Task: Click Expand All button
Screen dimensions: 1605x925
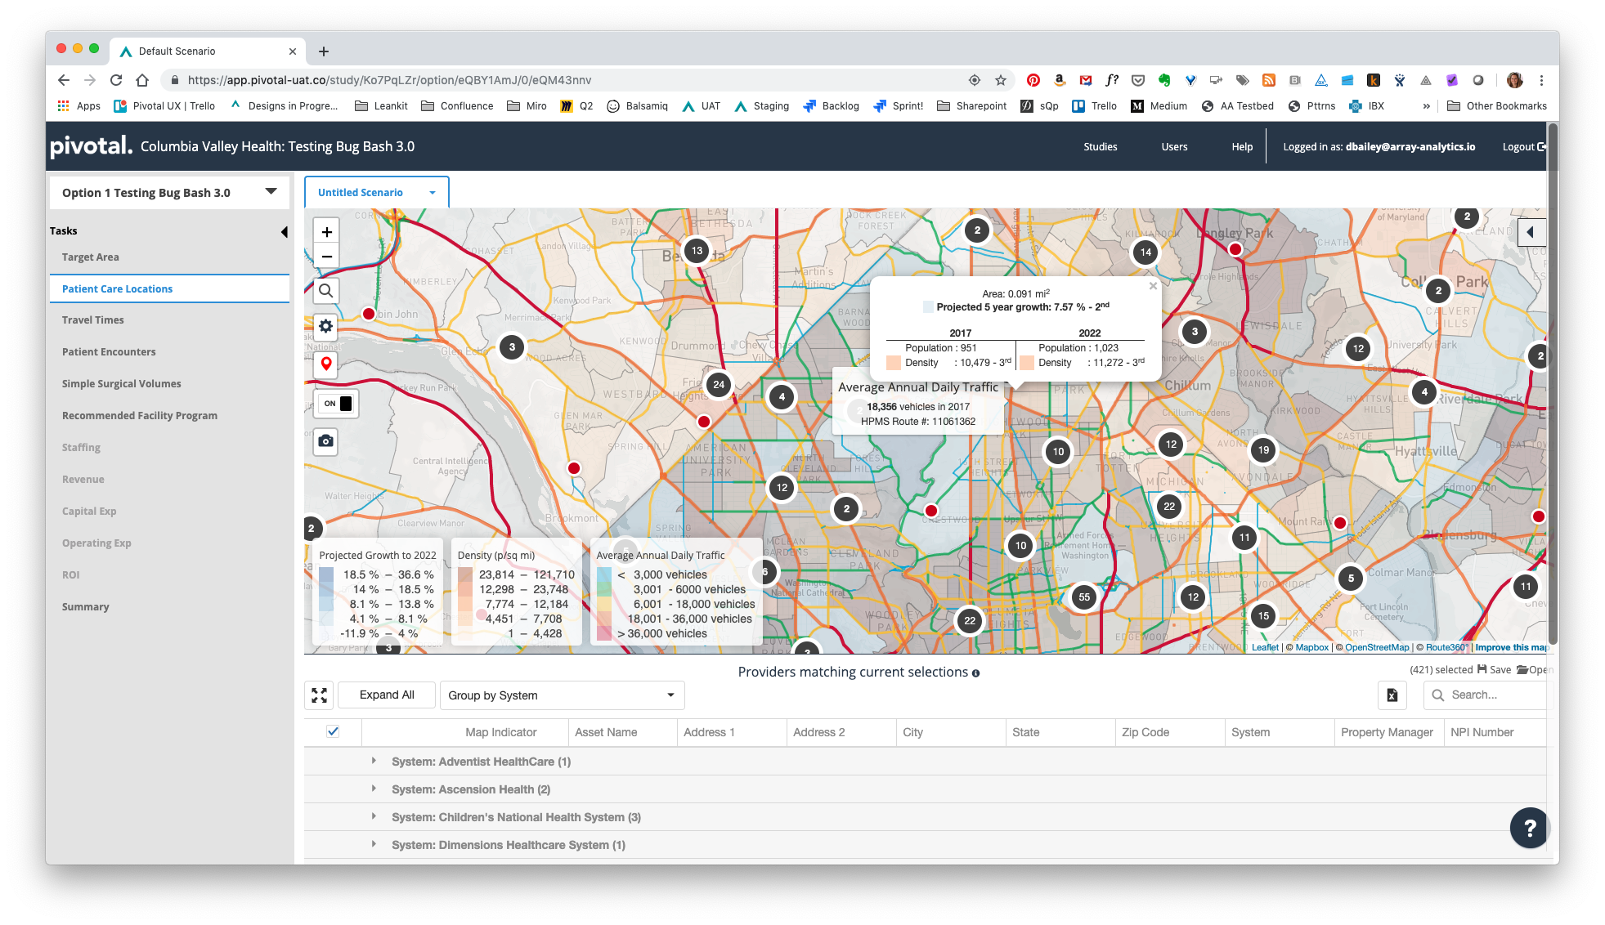Action: pyautogui.click(x=387, y=695)
